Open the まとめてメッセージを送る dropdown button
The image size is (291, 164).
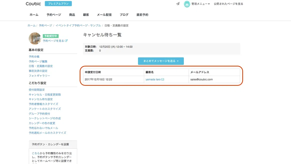click(161, 61)
